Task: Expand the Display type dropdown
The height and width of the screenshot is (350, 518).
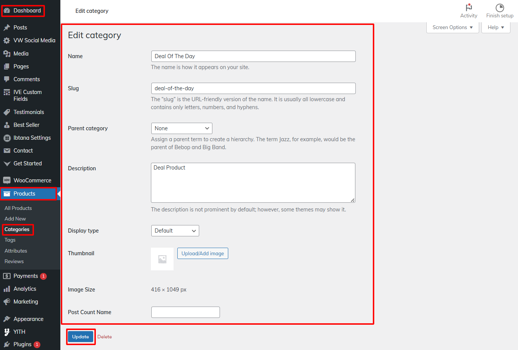Action: 175,231
